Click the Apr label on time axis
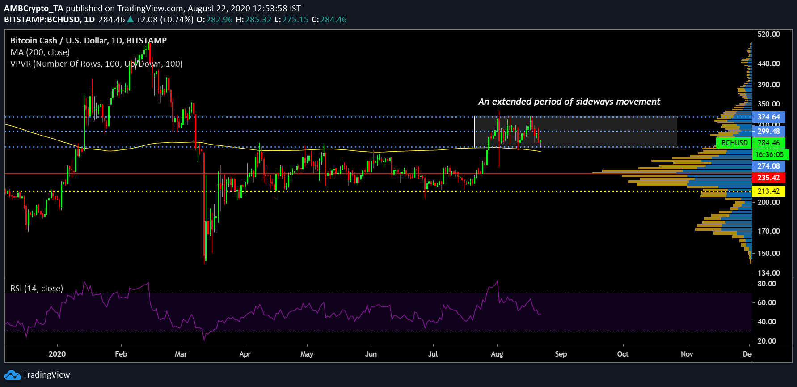797x387 pixels. pos(245,354)
